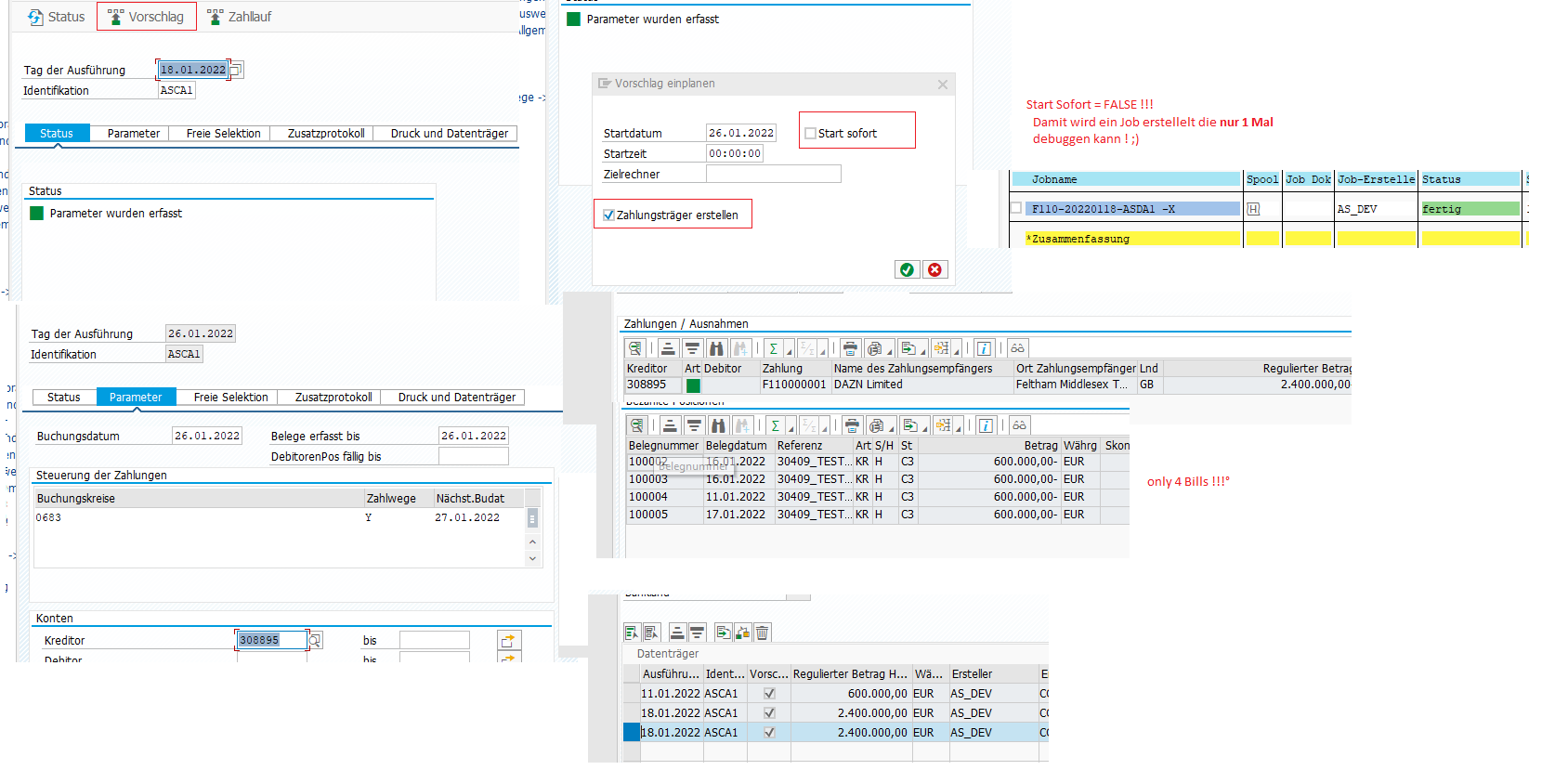The image size is (1555, 783).
Task: Click glasses display icon in Zahlungen toolbar
Action: tap(1018, 348)
